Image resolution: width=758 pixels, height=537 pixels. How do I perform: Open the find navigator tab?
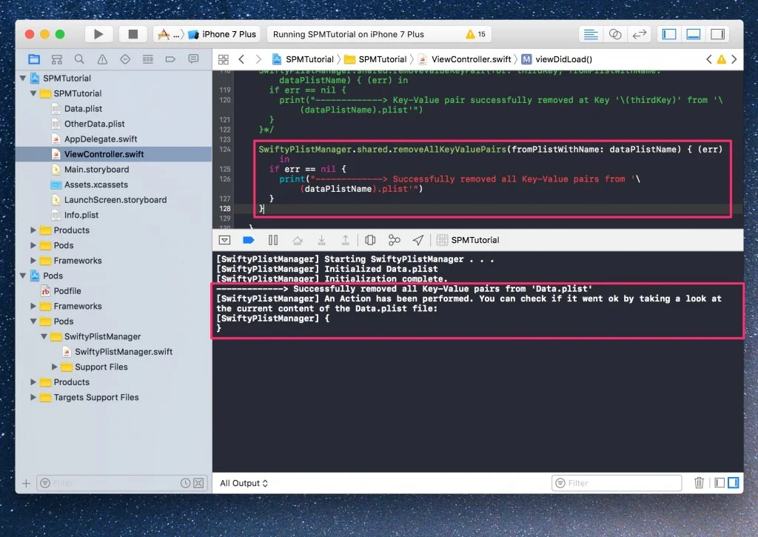79,59
